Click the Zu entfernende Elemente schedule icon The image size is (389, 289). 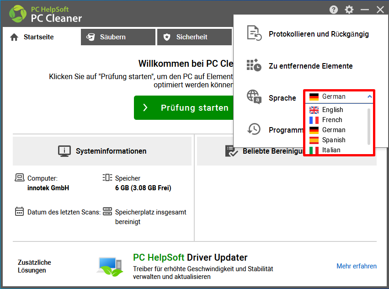[x=254, y=65]
